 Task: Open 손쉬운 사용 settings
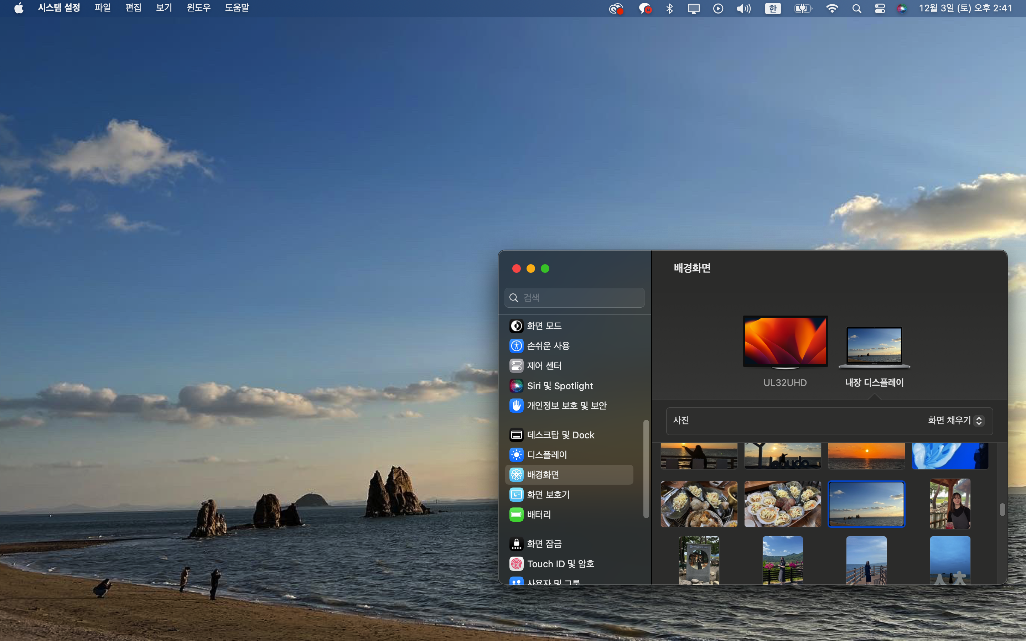548,346
